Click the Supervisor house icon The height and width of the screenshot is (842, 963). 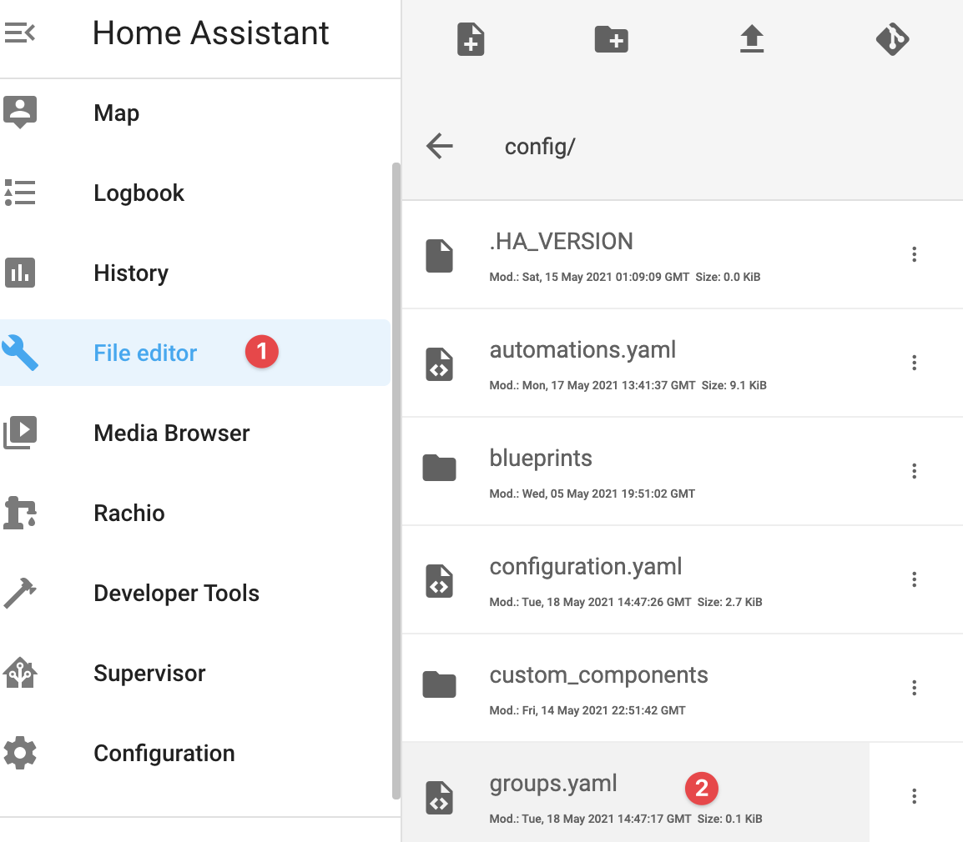coord(20,674)
